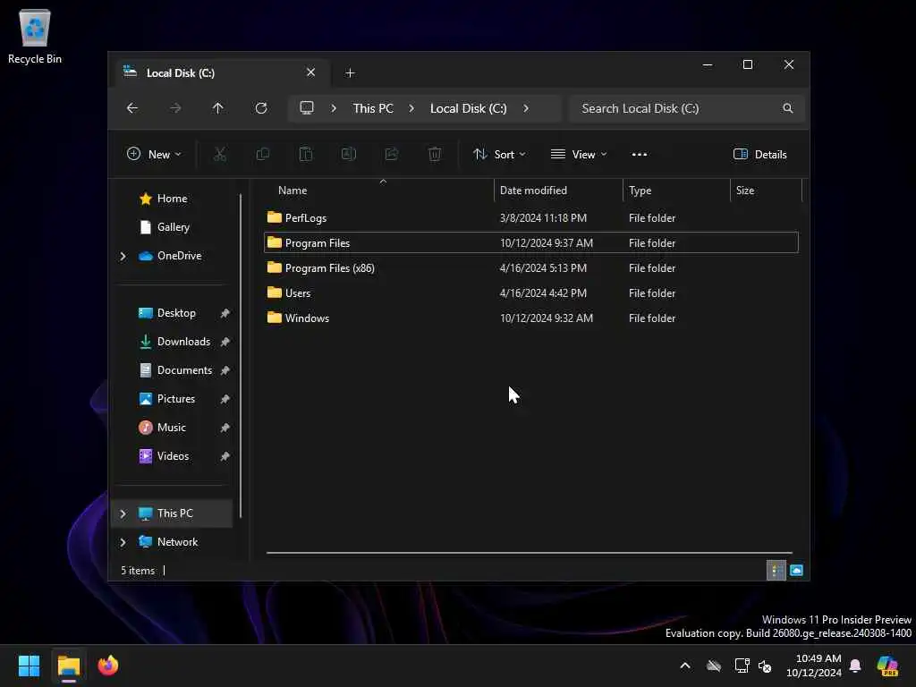This screenshot has width=916, height=687.
Task: Go up one folder level
Action: pyautogui.click(x=218, y=108)
